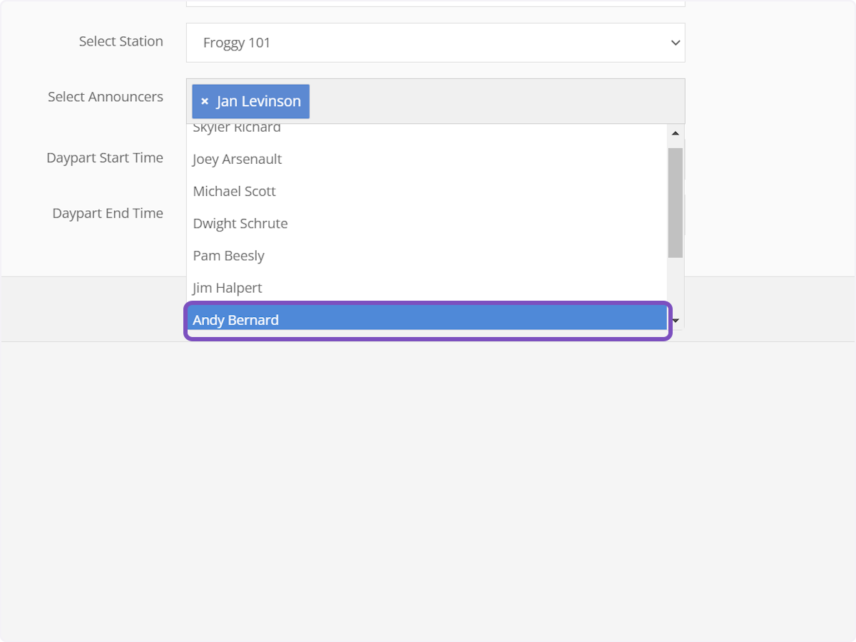Click the Daypart End Time label
This screenshot has width=856, height=642.
[108, 212]
